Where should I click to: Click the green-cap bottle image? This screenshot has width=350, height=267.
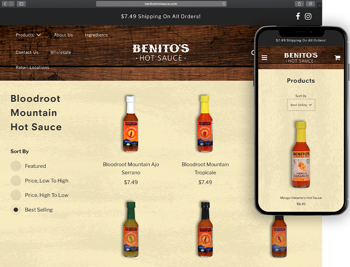[131, 229]
